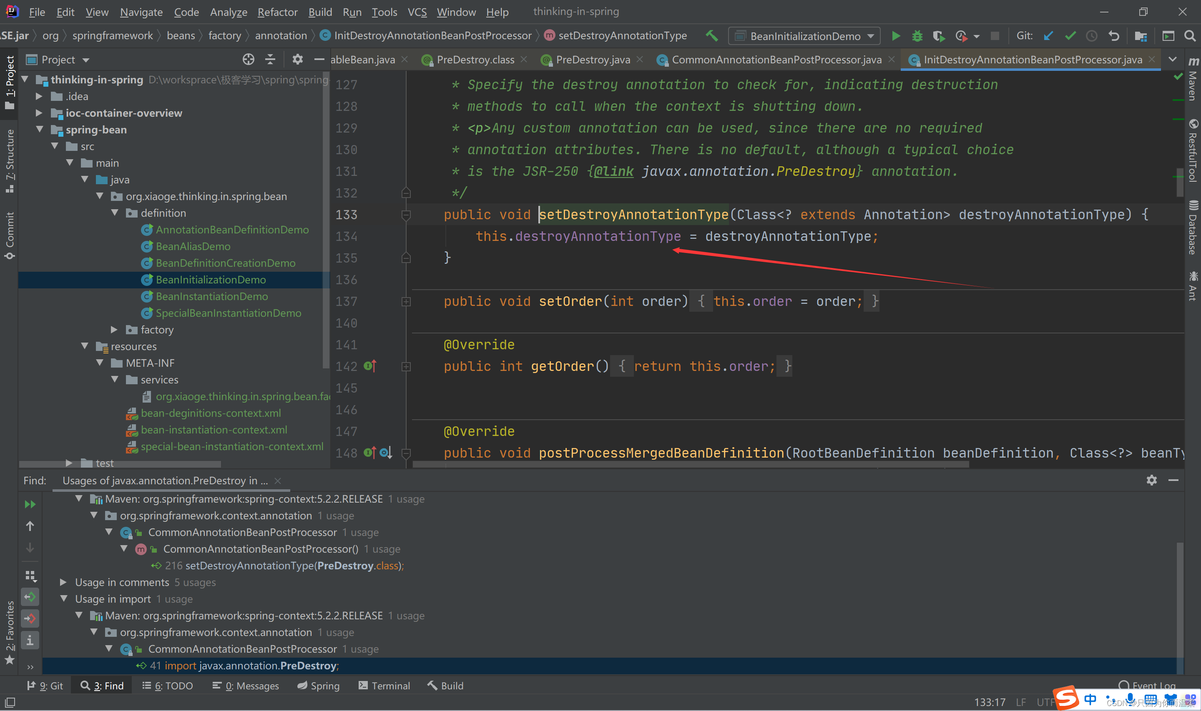Image resolution: width=1201 pixels, height=711 pixels.
Task: Click the Find results vertical scrollbar
Action: coord(1180,608)
